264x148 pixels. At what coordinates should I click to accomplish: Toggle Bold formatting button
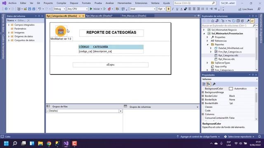point(168,9)
